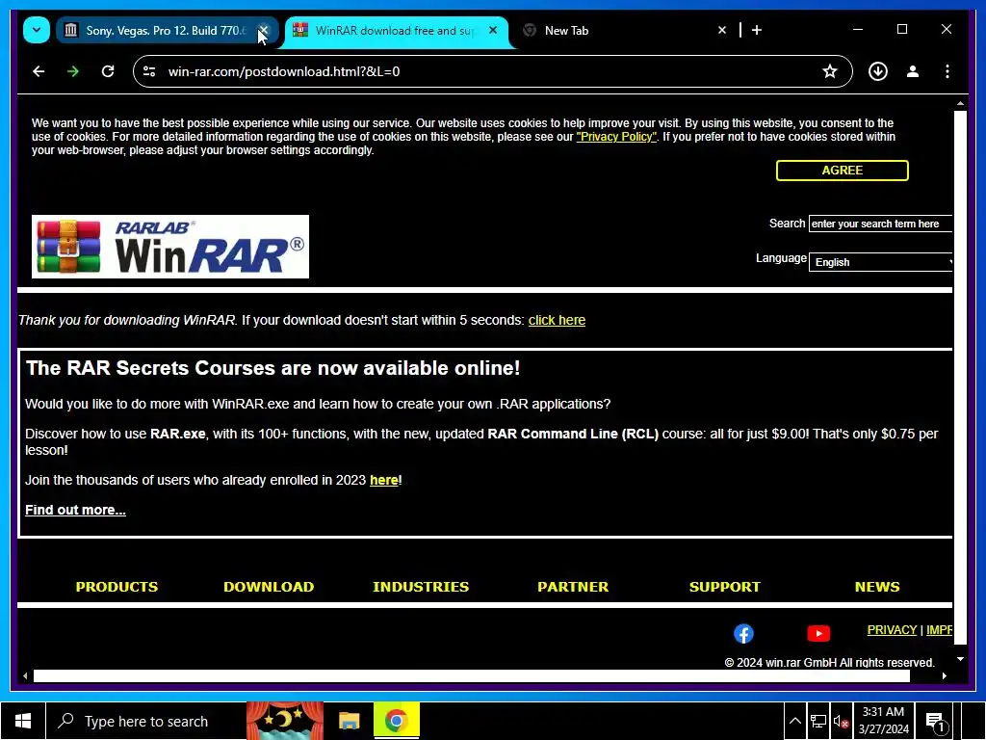The width and height of the screenshot is (986, 740).
Task: Click the taskbar search box
Action: [146, 721]
